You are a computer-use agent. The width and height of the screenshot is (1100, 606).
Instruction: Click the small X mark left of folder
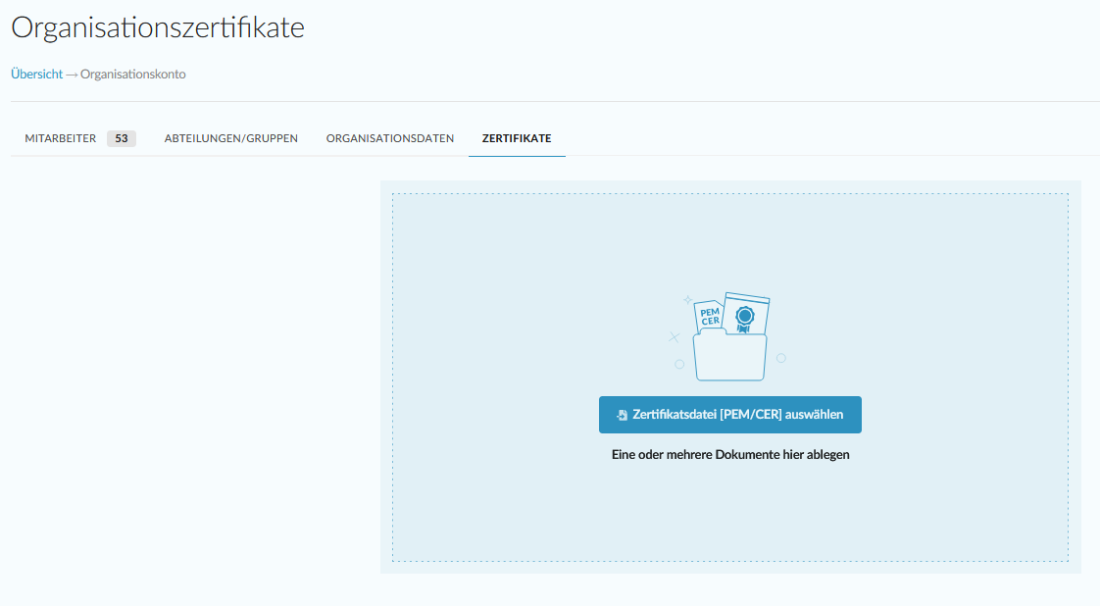(674, 337)
